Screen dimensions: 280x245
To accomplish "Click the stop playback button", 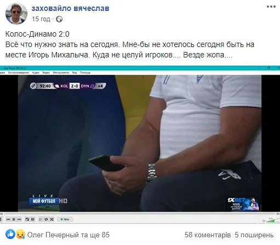I will [x=14, y=219].
